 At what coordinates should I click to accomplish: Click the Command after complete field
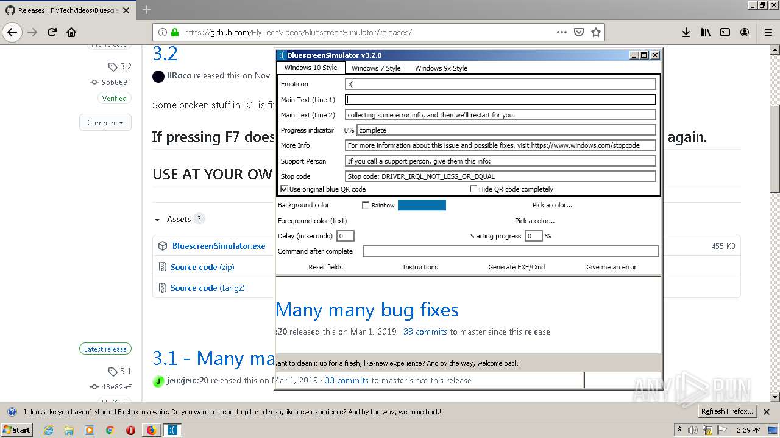point(511,251)
